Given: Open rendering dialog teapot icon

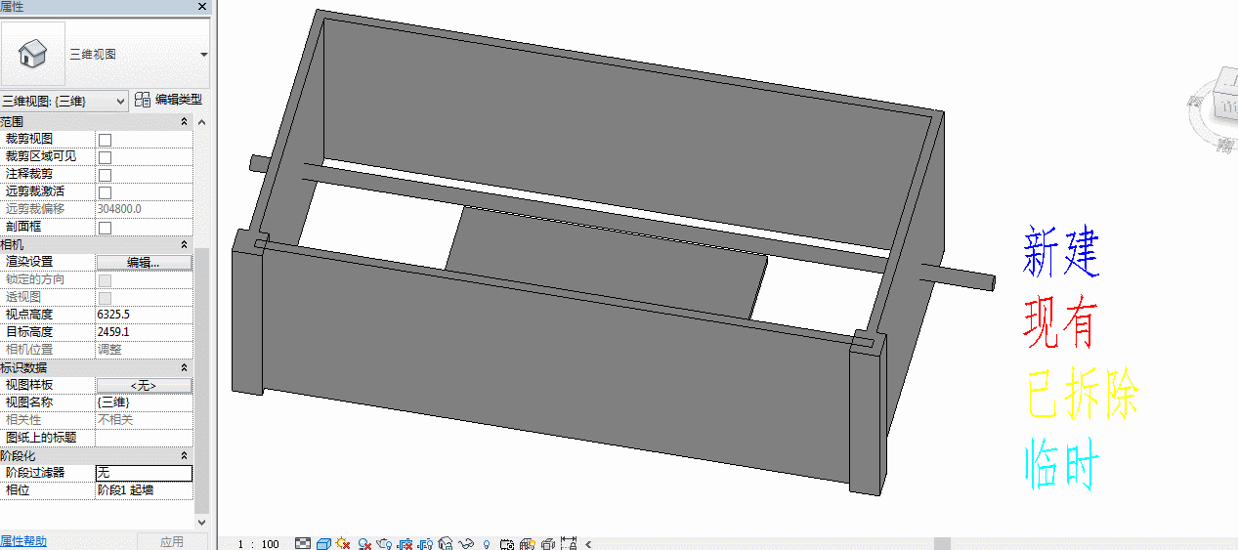Looking at the screenshot, I should point(384,543).
